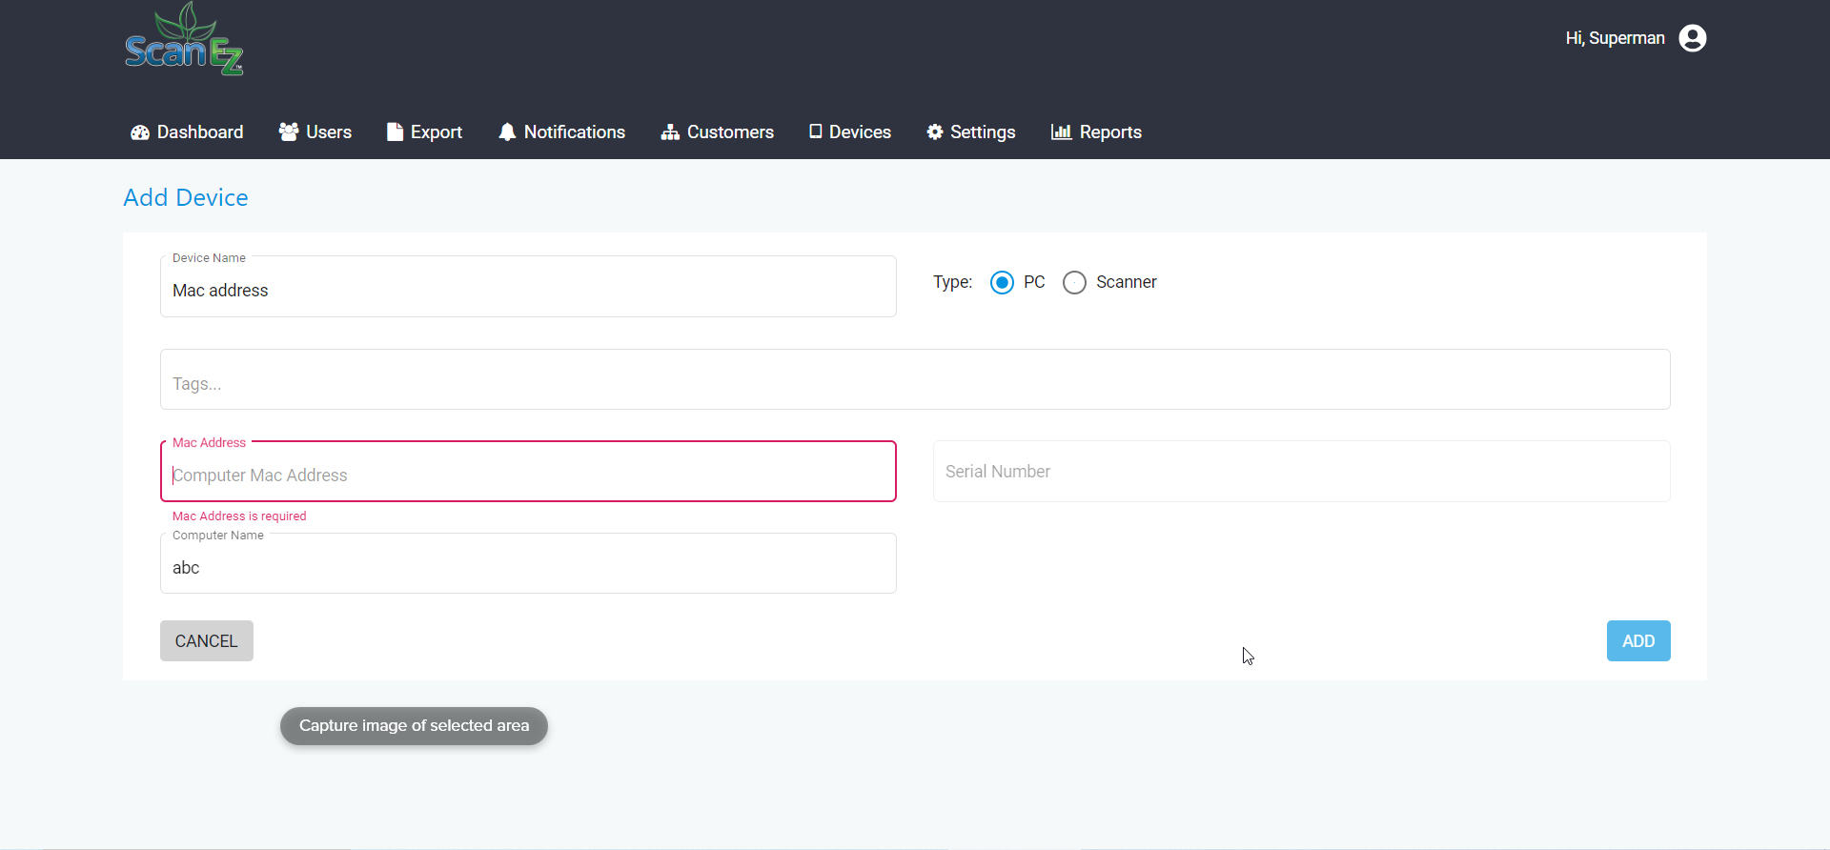
Task: Click the 'Type:' label
Action: pos(952,282)
